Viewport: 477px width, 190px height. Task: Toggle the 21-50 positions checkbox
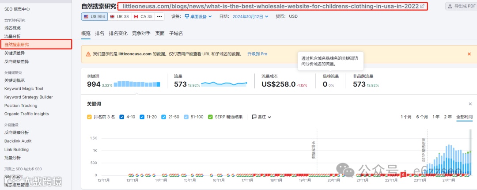[163, 117]
